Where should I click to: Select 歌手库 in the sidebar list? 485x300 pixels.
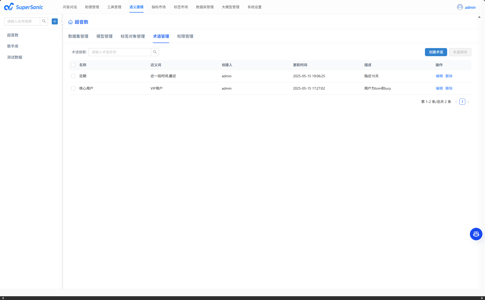coord(13,46)
